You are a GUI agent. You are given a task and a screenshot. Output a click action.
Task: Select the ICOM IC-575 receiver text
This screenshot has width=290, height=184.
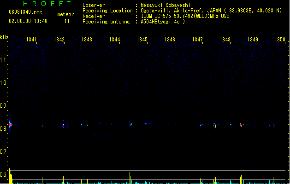pos(185,16)
